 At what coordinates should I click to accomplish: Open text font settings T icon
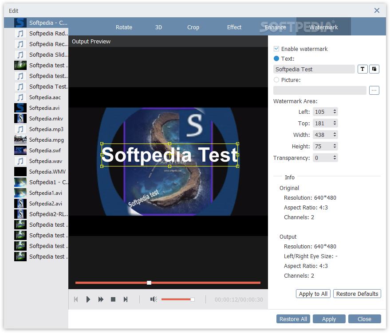362,69
